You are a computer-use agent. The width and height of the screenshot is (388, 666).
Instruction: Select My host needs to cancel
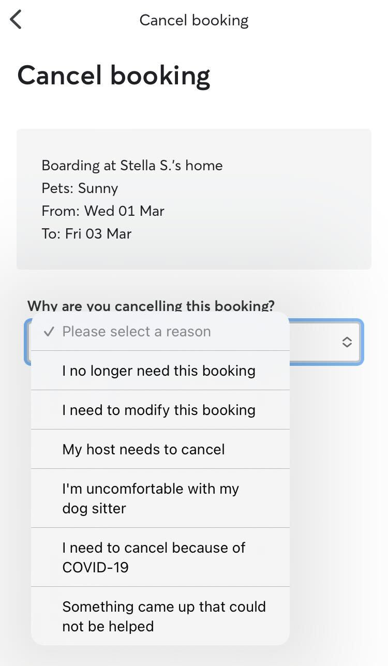point(143,449)
